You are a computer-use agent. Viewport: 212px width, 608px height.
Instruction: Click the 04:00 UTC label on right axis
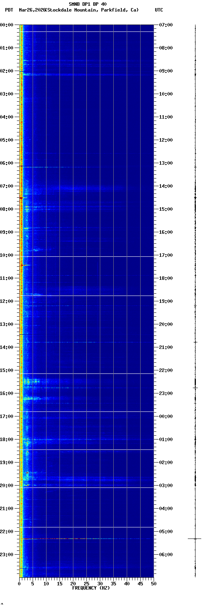[x=166, y=508]
